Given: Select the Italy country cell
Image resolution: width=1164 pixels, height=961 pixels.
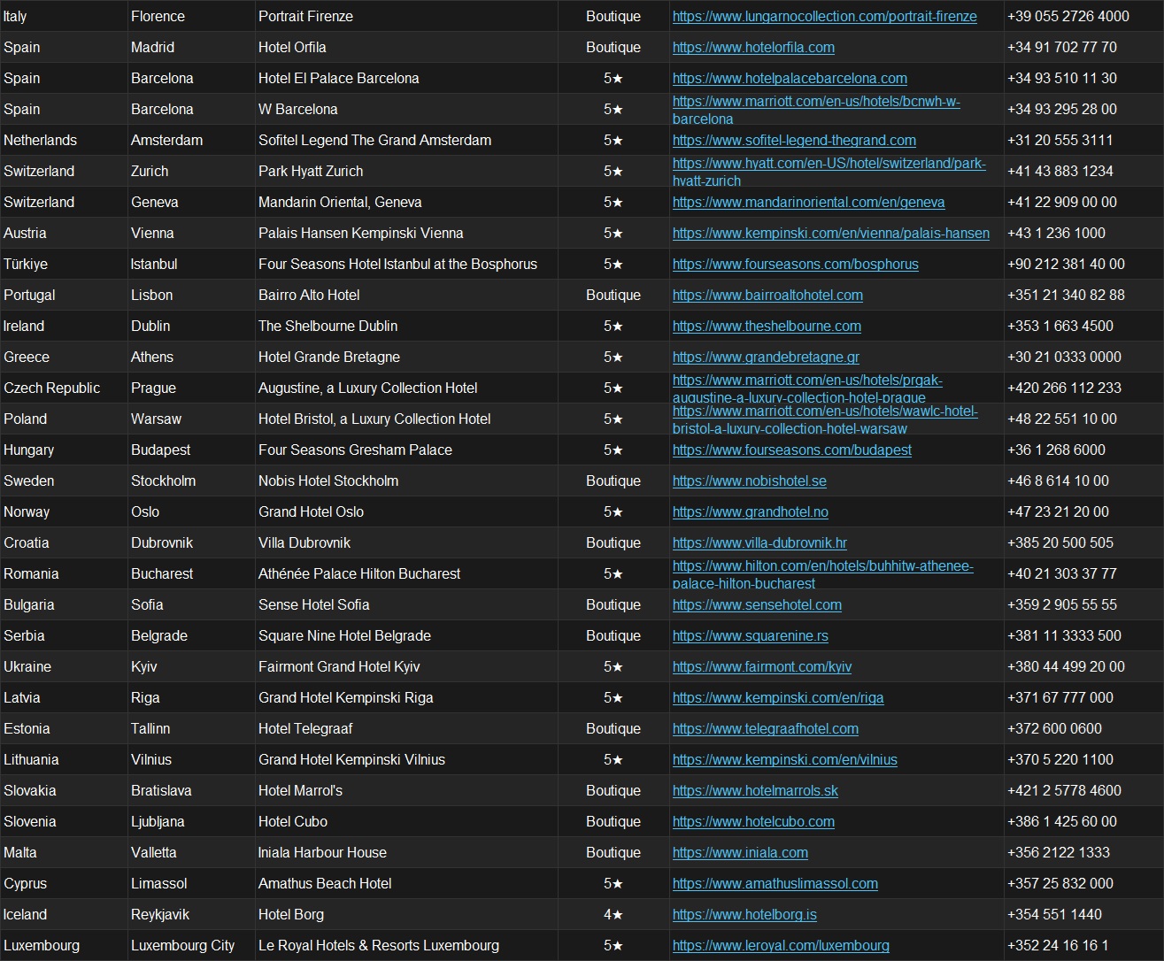Looking at the screenshot, I should 64,16.
